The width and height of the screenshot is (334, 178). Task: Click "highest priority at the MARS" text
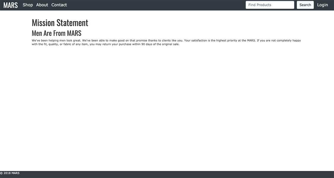click(x=236, y=41)
